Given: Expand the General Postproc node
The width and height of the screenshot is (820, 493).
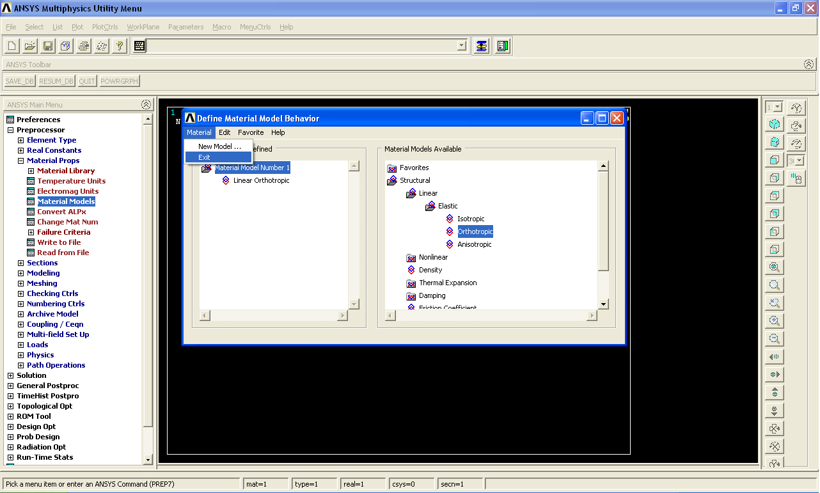Looking at the screenshot, I should 10,386.
